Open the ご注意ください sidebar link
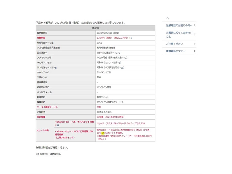 click(x=179, y=44)
